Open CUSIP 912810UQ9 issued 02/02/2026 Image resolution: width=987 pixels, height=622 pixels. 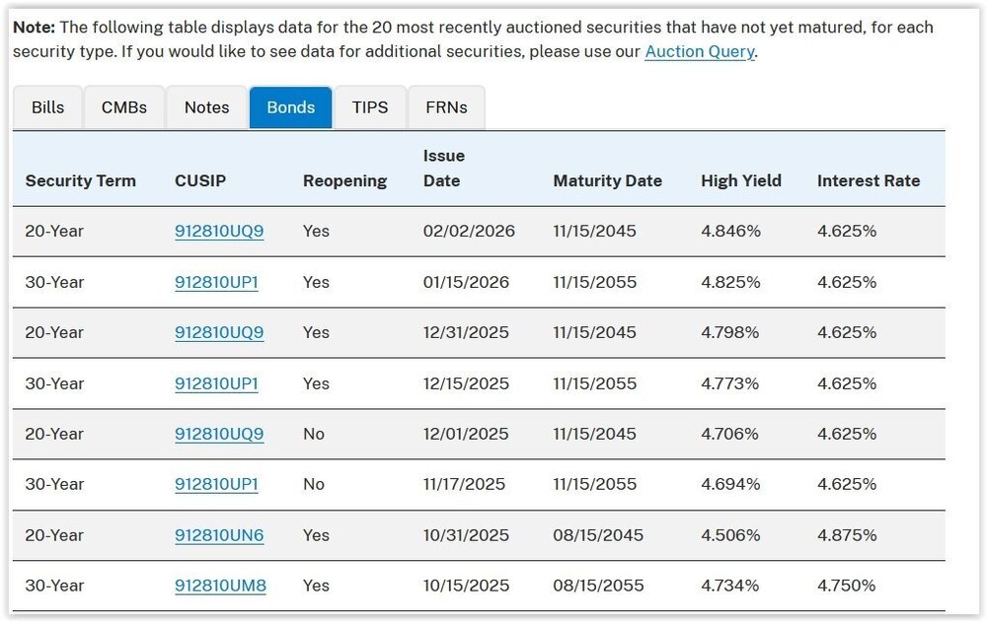click(219, 232)
